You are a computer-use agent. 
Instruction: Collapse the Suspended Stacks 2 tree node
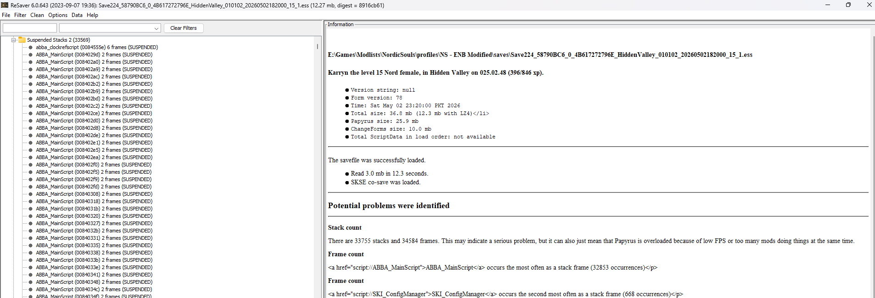point(14,40)
